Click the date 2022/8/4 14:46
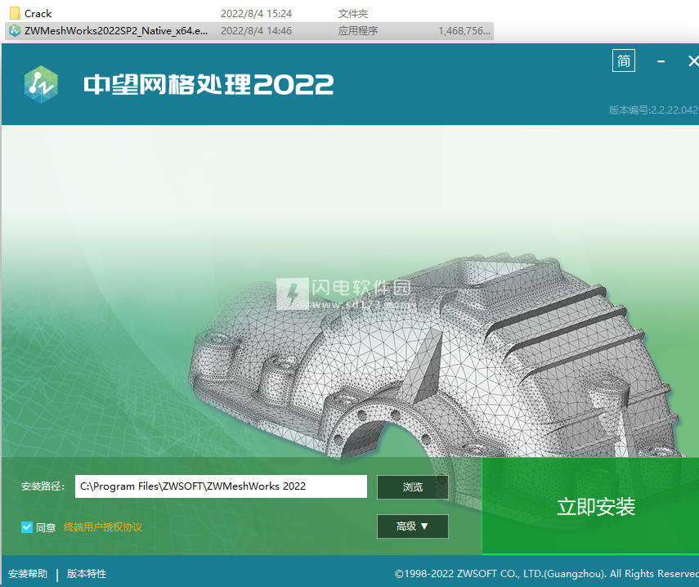The image size is (699, 587). coord(257,31)
